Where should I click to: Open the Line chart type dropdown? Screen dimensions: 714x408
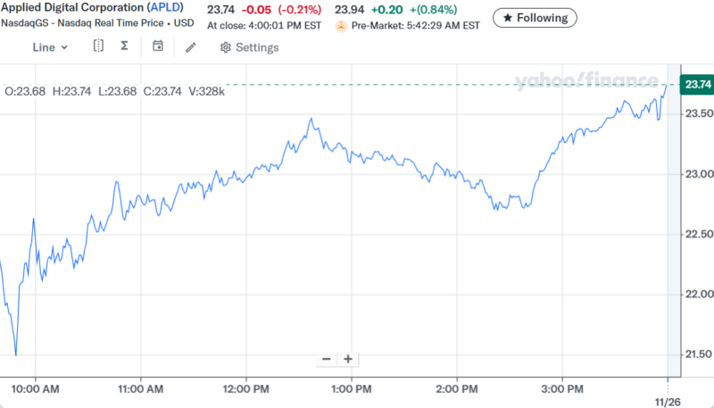50,47
